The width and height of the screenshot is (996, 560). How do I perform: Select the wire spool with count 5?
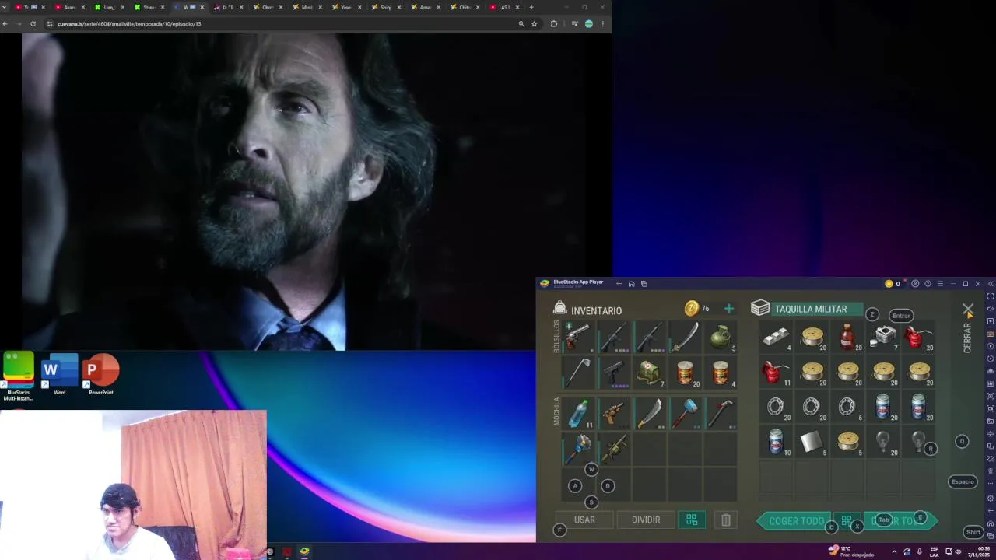(x=847, y=442)
